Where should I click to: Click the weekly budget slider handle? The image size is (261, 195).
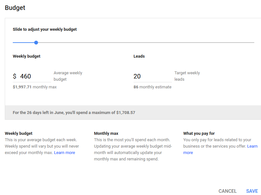(36, 43)
